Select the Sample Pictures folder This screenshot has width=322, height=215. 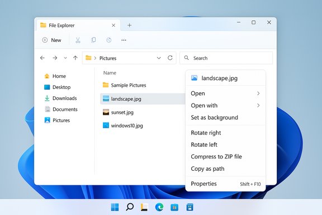pyautogui.click(x=124, y=85)
